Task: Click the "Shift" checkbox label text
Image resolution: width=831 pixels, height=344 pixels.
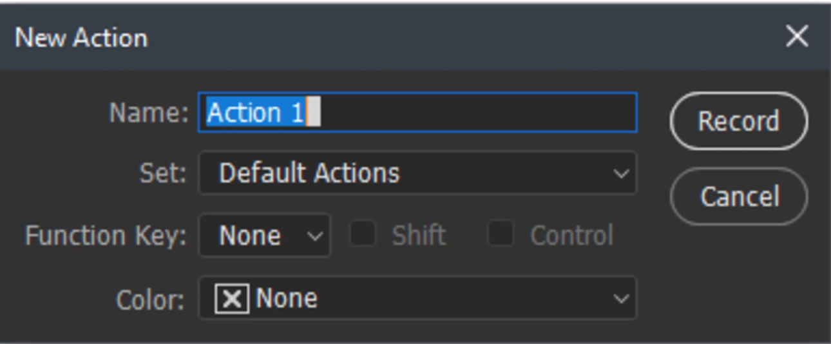Action: coord(419,236)
